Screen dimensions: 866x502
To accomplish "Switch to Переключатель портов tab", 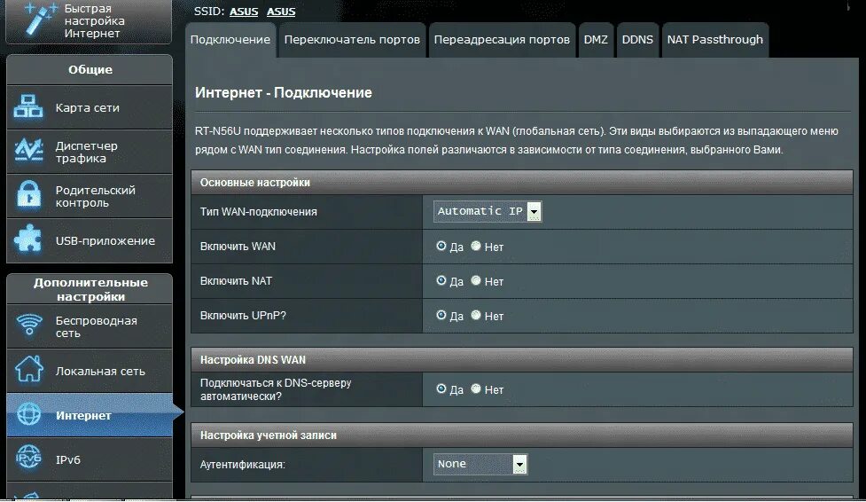I will [x=352, y=40].
